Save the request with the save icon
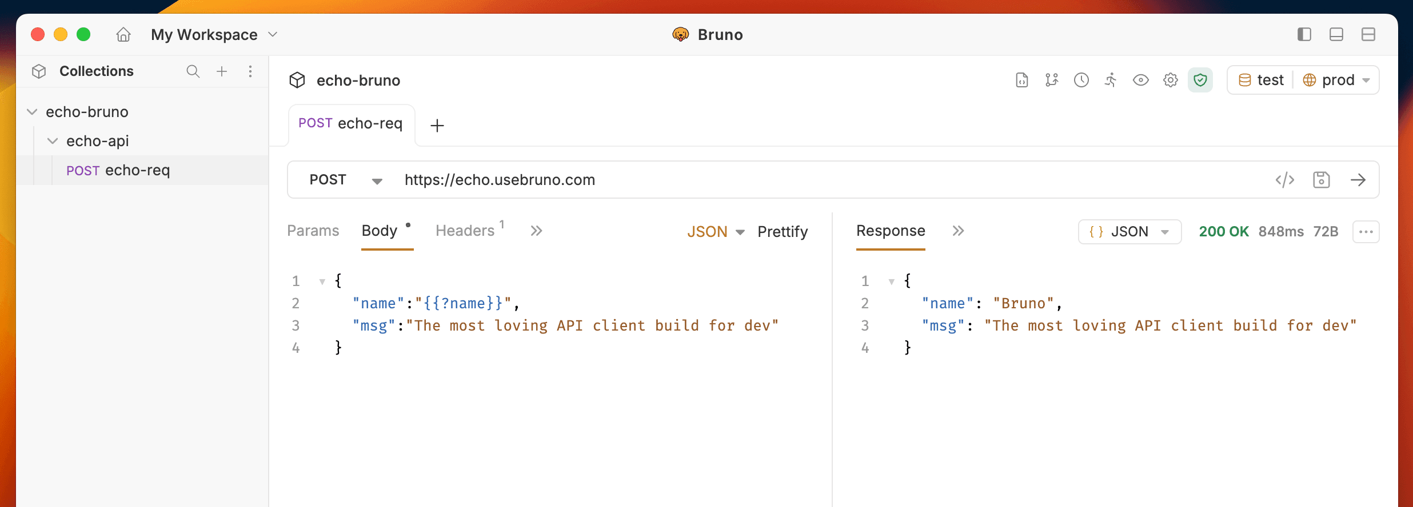Viewport: 1413px width, 507px height. tap(1321, 180)
